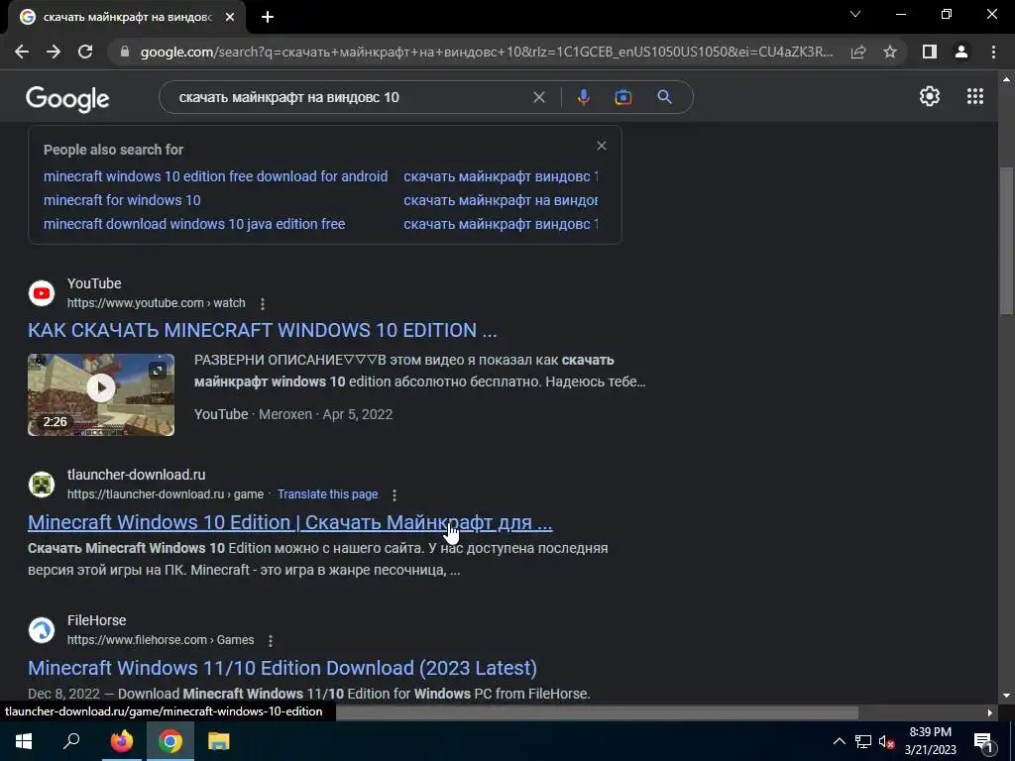
Task: Open Windows taskbar search
Action: coord(71,741)
